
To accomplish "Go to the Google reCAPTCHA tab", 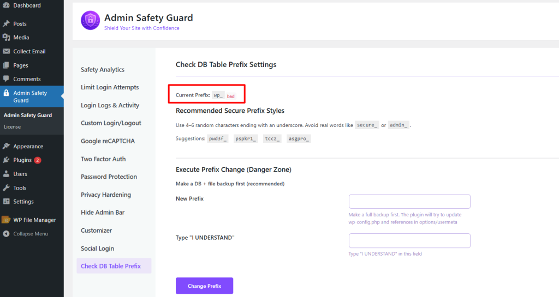I will (108, 141).
